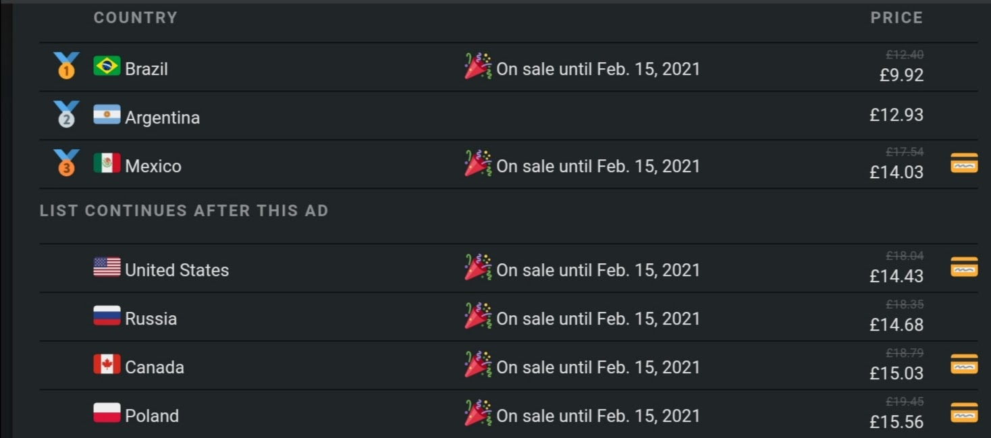Click the credit card icon in Mexico row
This screenshot has height=438, width=991.
(964, 163)
